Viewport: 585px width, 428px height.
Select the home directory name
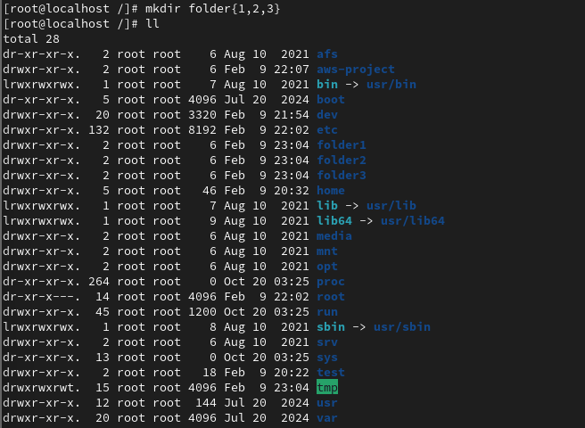(331, 191)
